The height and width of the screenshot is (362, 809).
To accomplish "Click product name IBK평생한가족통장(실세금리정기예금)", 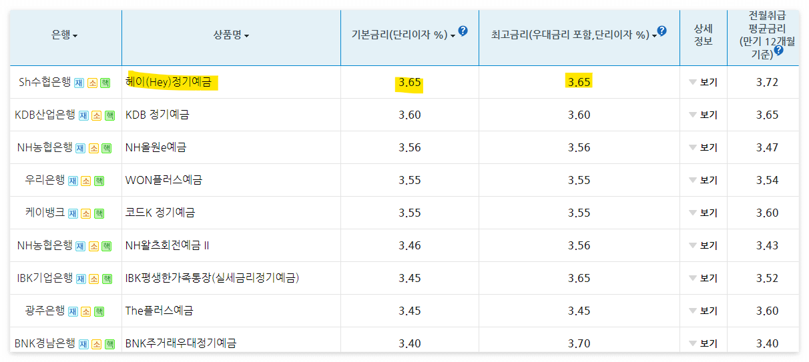I will coord(212,279).
